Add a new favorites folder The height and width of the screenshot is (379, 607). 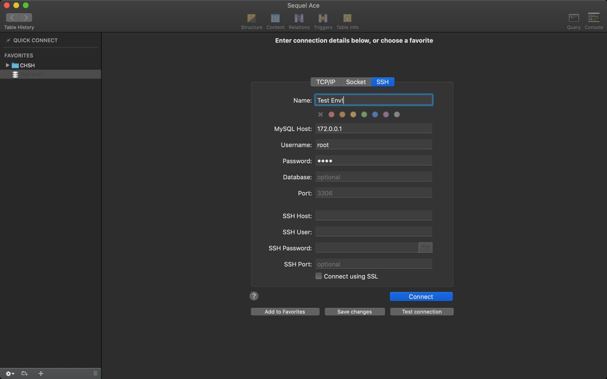click(25, 373)
